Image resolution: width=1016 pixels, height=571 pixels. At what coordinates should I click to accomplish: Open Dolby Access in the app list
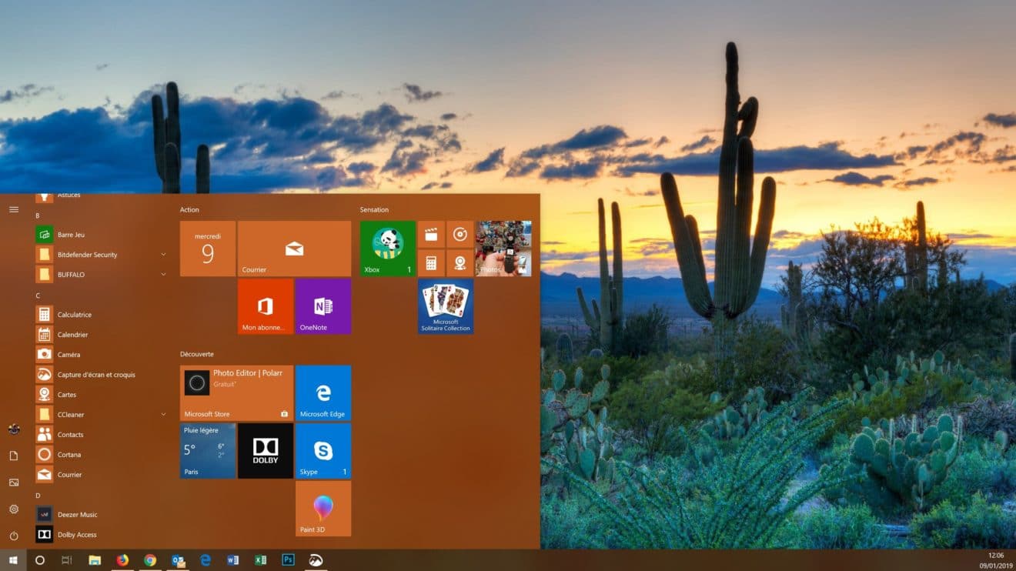[102, 535]
